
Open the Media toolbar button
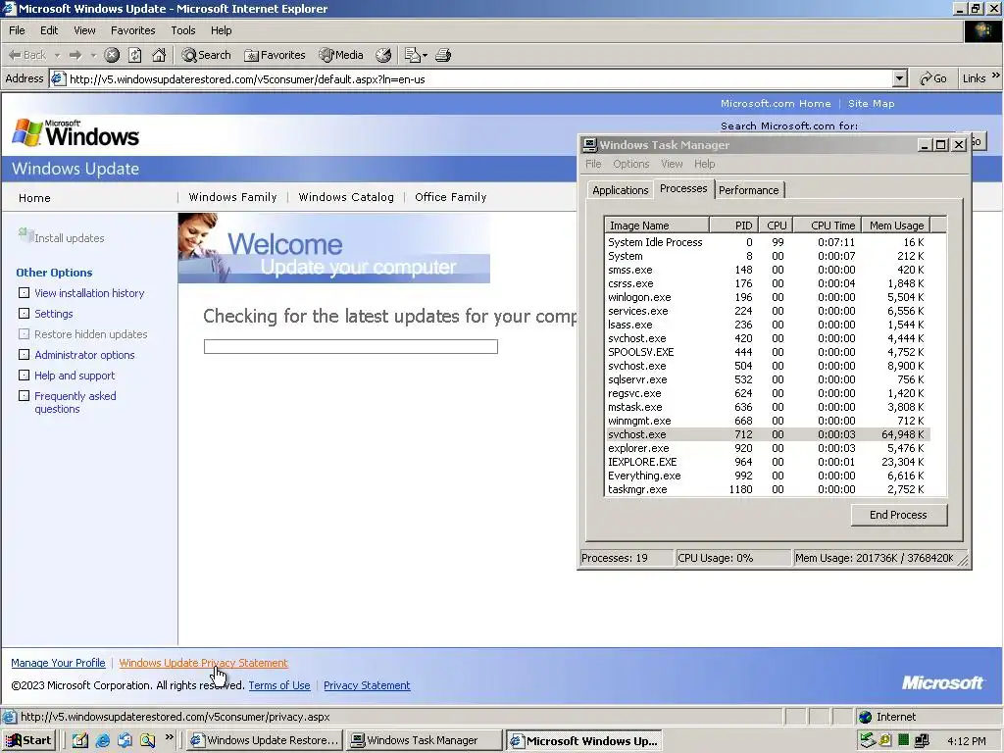point(341,55)
